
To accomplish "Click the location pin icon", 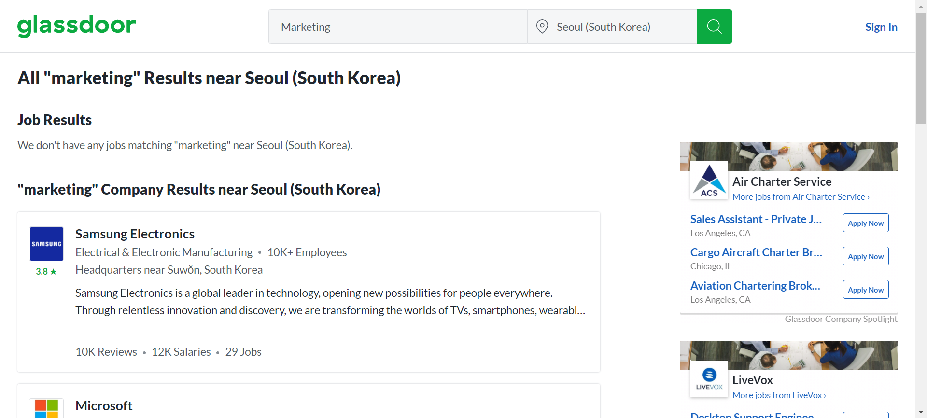I will (x=542, y=27).
